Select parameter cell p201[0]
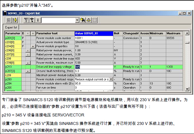194x134 pixels. [13, 38]
